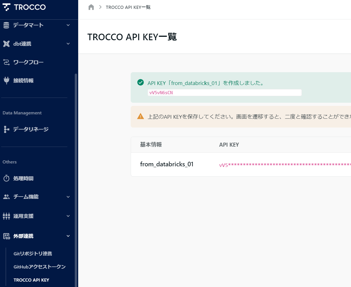Click the Data Management section label
The image size is (351, 287).
click(22, 113)
